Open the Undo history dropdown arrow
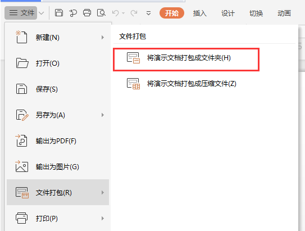Viewport: 305px width, 231px height. [123, 13]
